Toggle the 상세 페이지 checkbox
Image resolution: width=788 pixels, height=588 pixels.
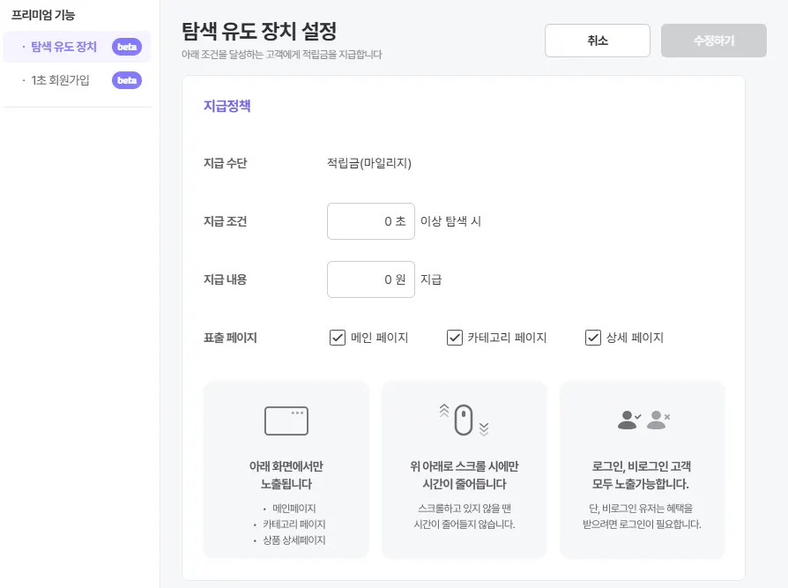(593, 338)
